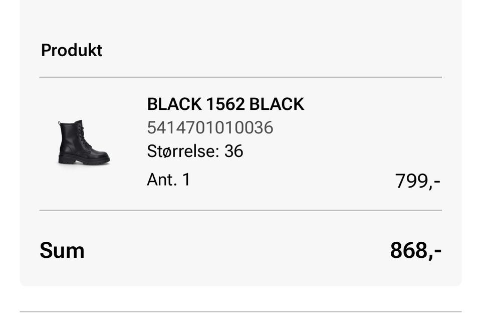The height and width of the screenshot is (318, 481).
Task: Click the Sum label
Action: point(62,250)
